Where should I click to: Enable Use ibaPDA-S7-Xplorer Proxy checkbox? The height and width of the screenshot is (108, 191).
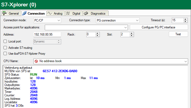5,53
